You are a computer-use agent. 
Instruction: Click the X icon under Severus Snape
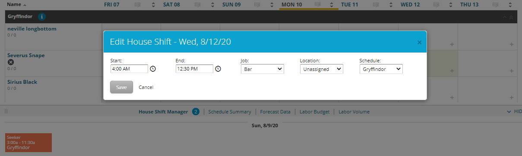click(10, 62)
